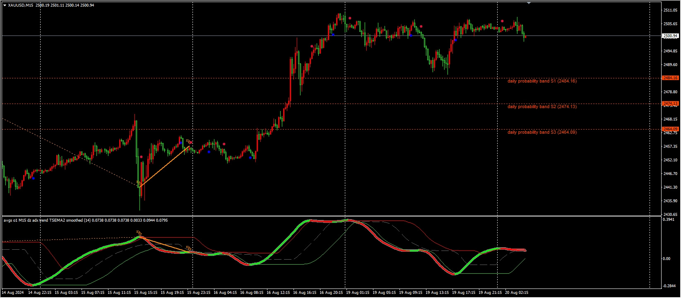Click the '20 Aug 02:15' time label

tap(517, 293)
